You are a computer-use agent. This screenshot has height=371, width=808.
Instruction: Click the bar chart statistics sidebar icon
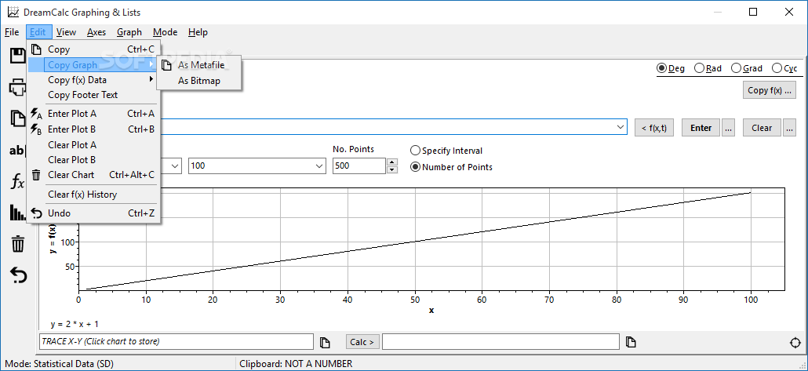pos(18,213)
